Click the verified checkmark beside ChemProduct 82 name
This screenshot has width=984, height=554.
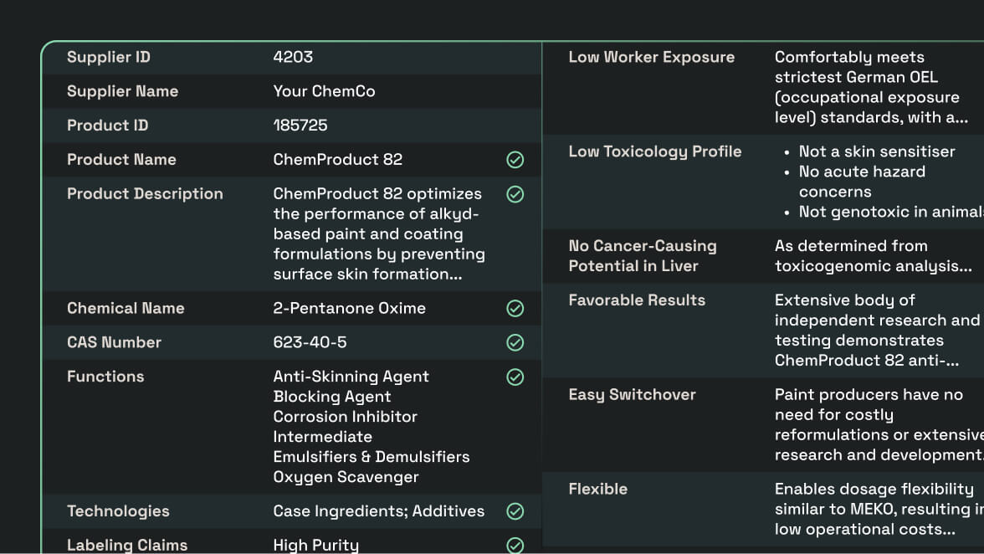515,160
